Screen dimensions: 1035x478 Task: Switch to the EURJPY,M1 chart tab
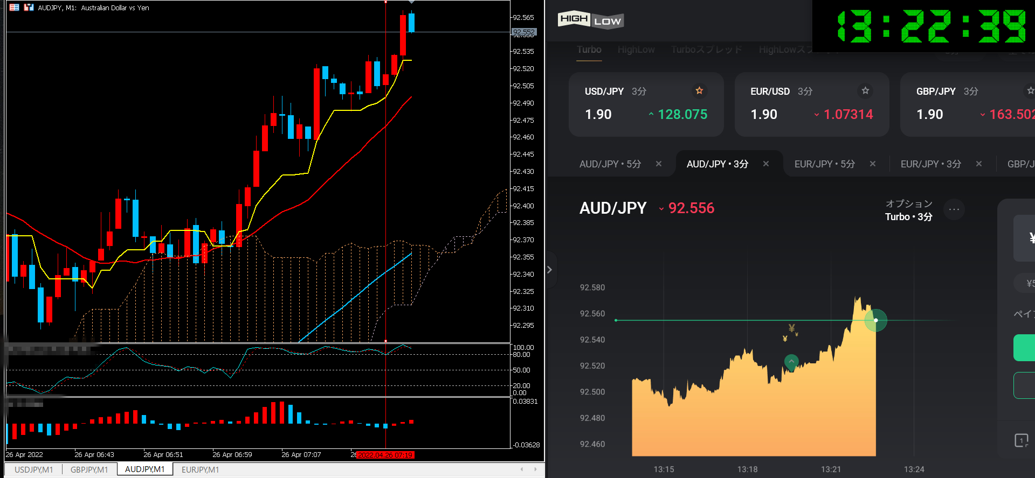[200, 469]
